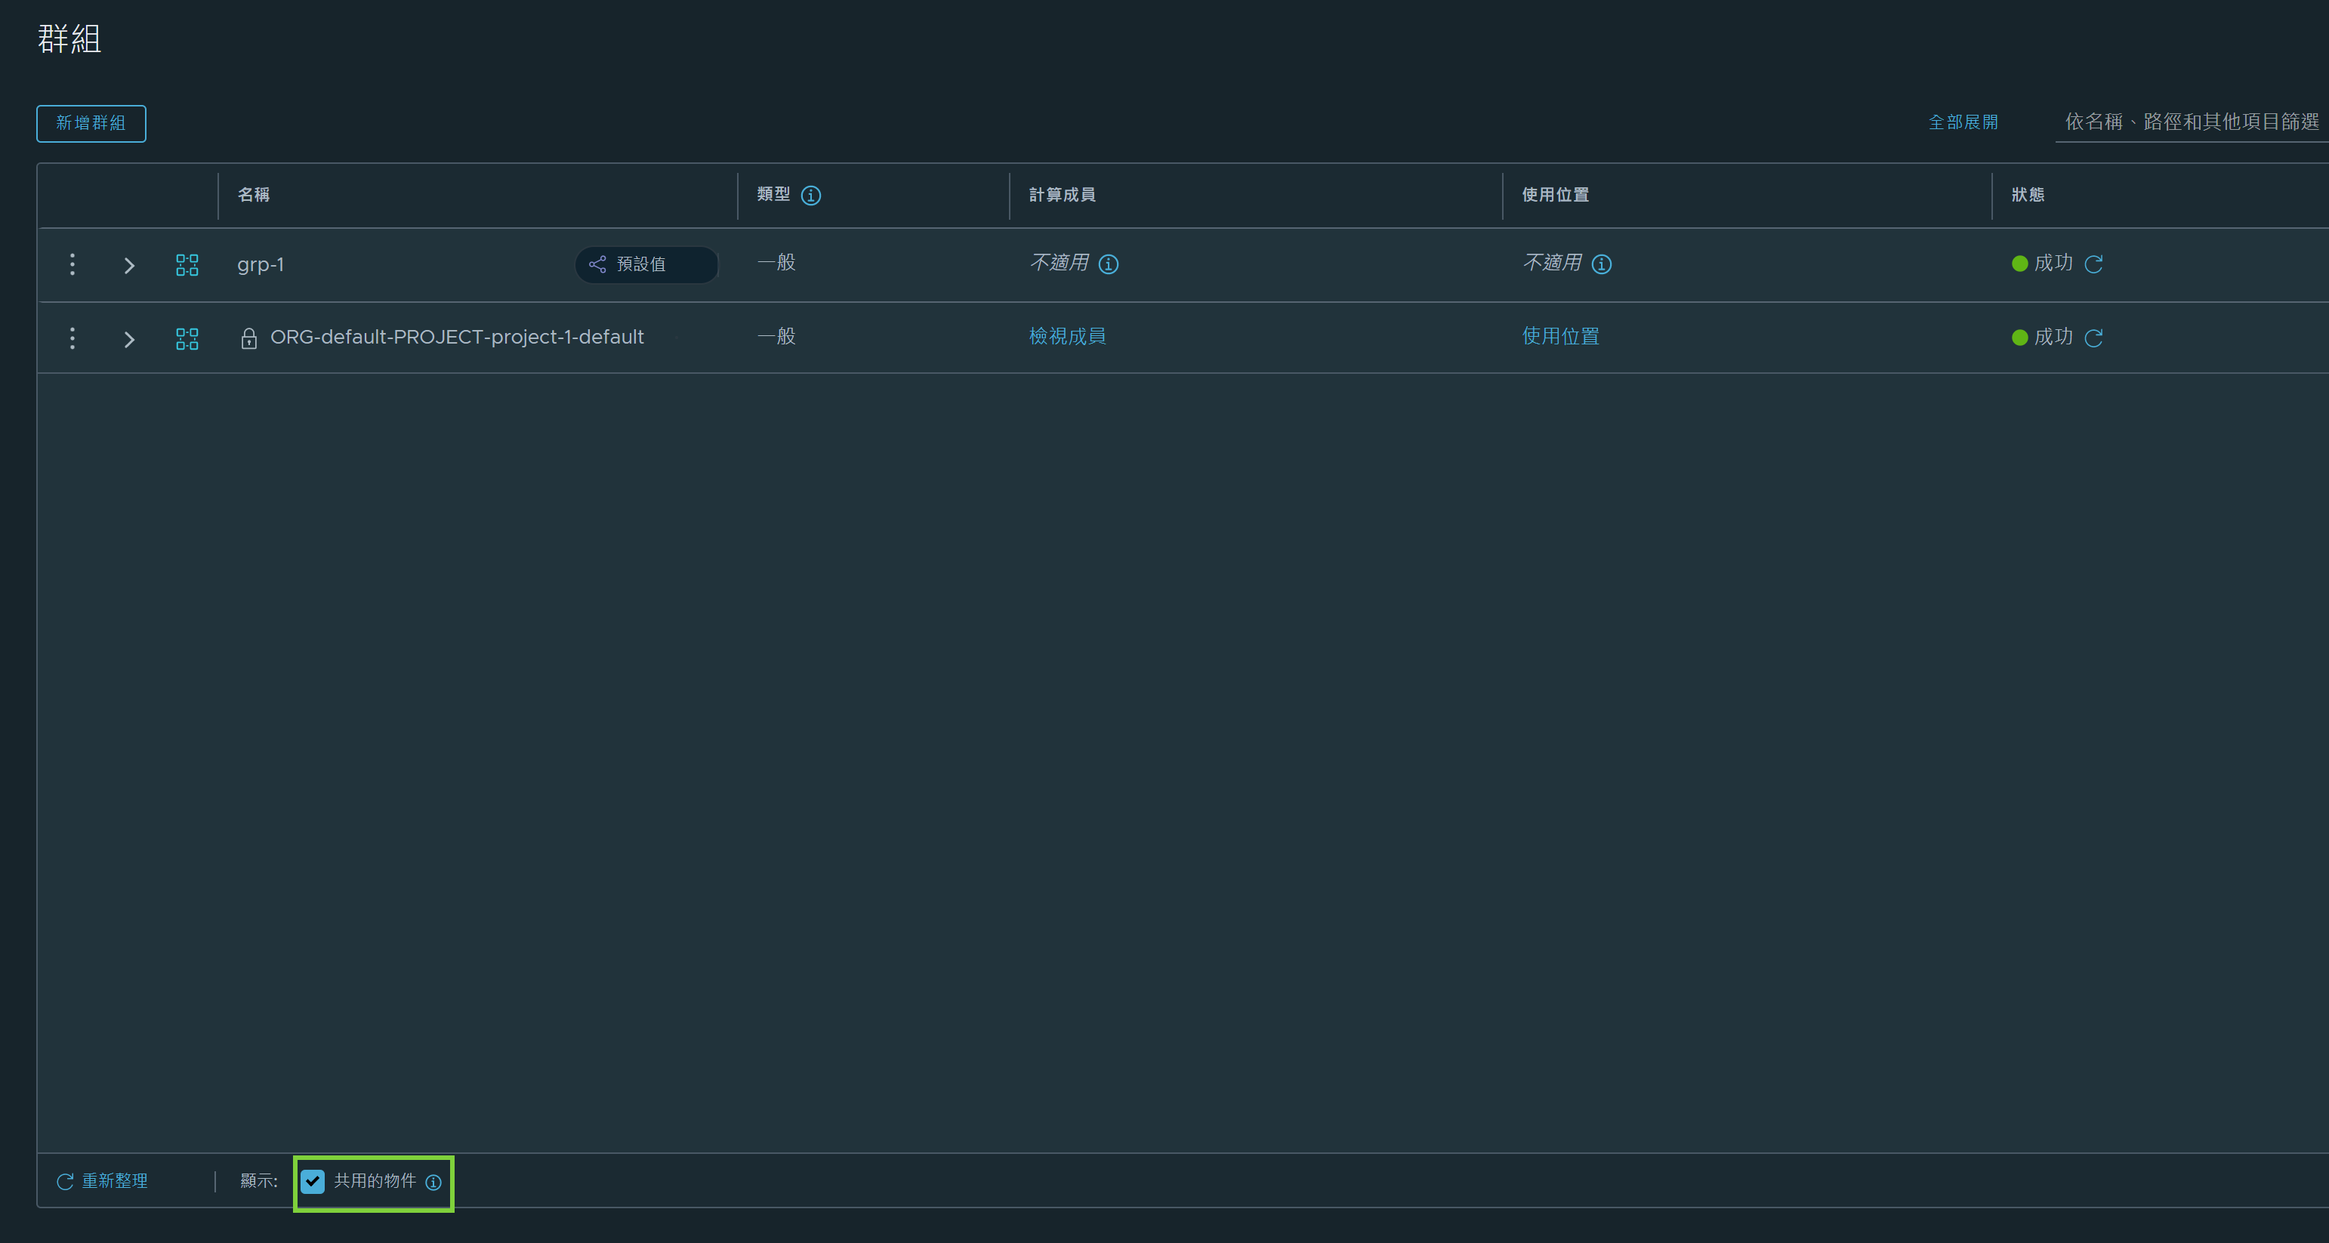
Task: Open actions menu for ORG-default-PROJECT-project-1-default row
Action: point(72,339)
